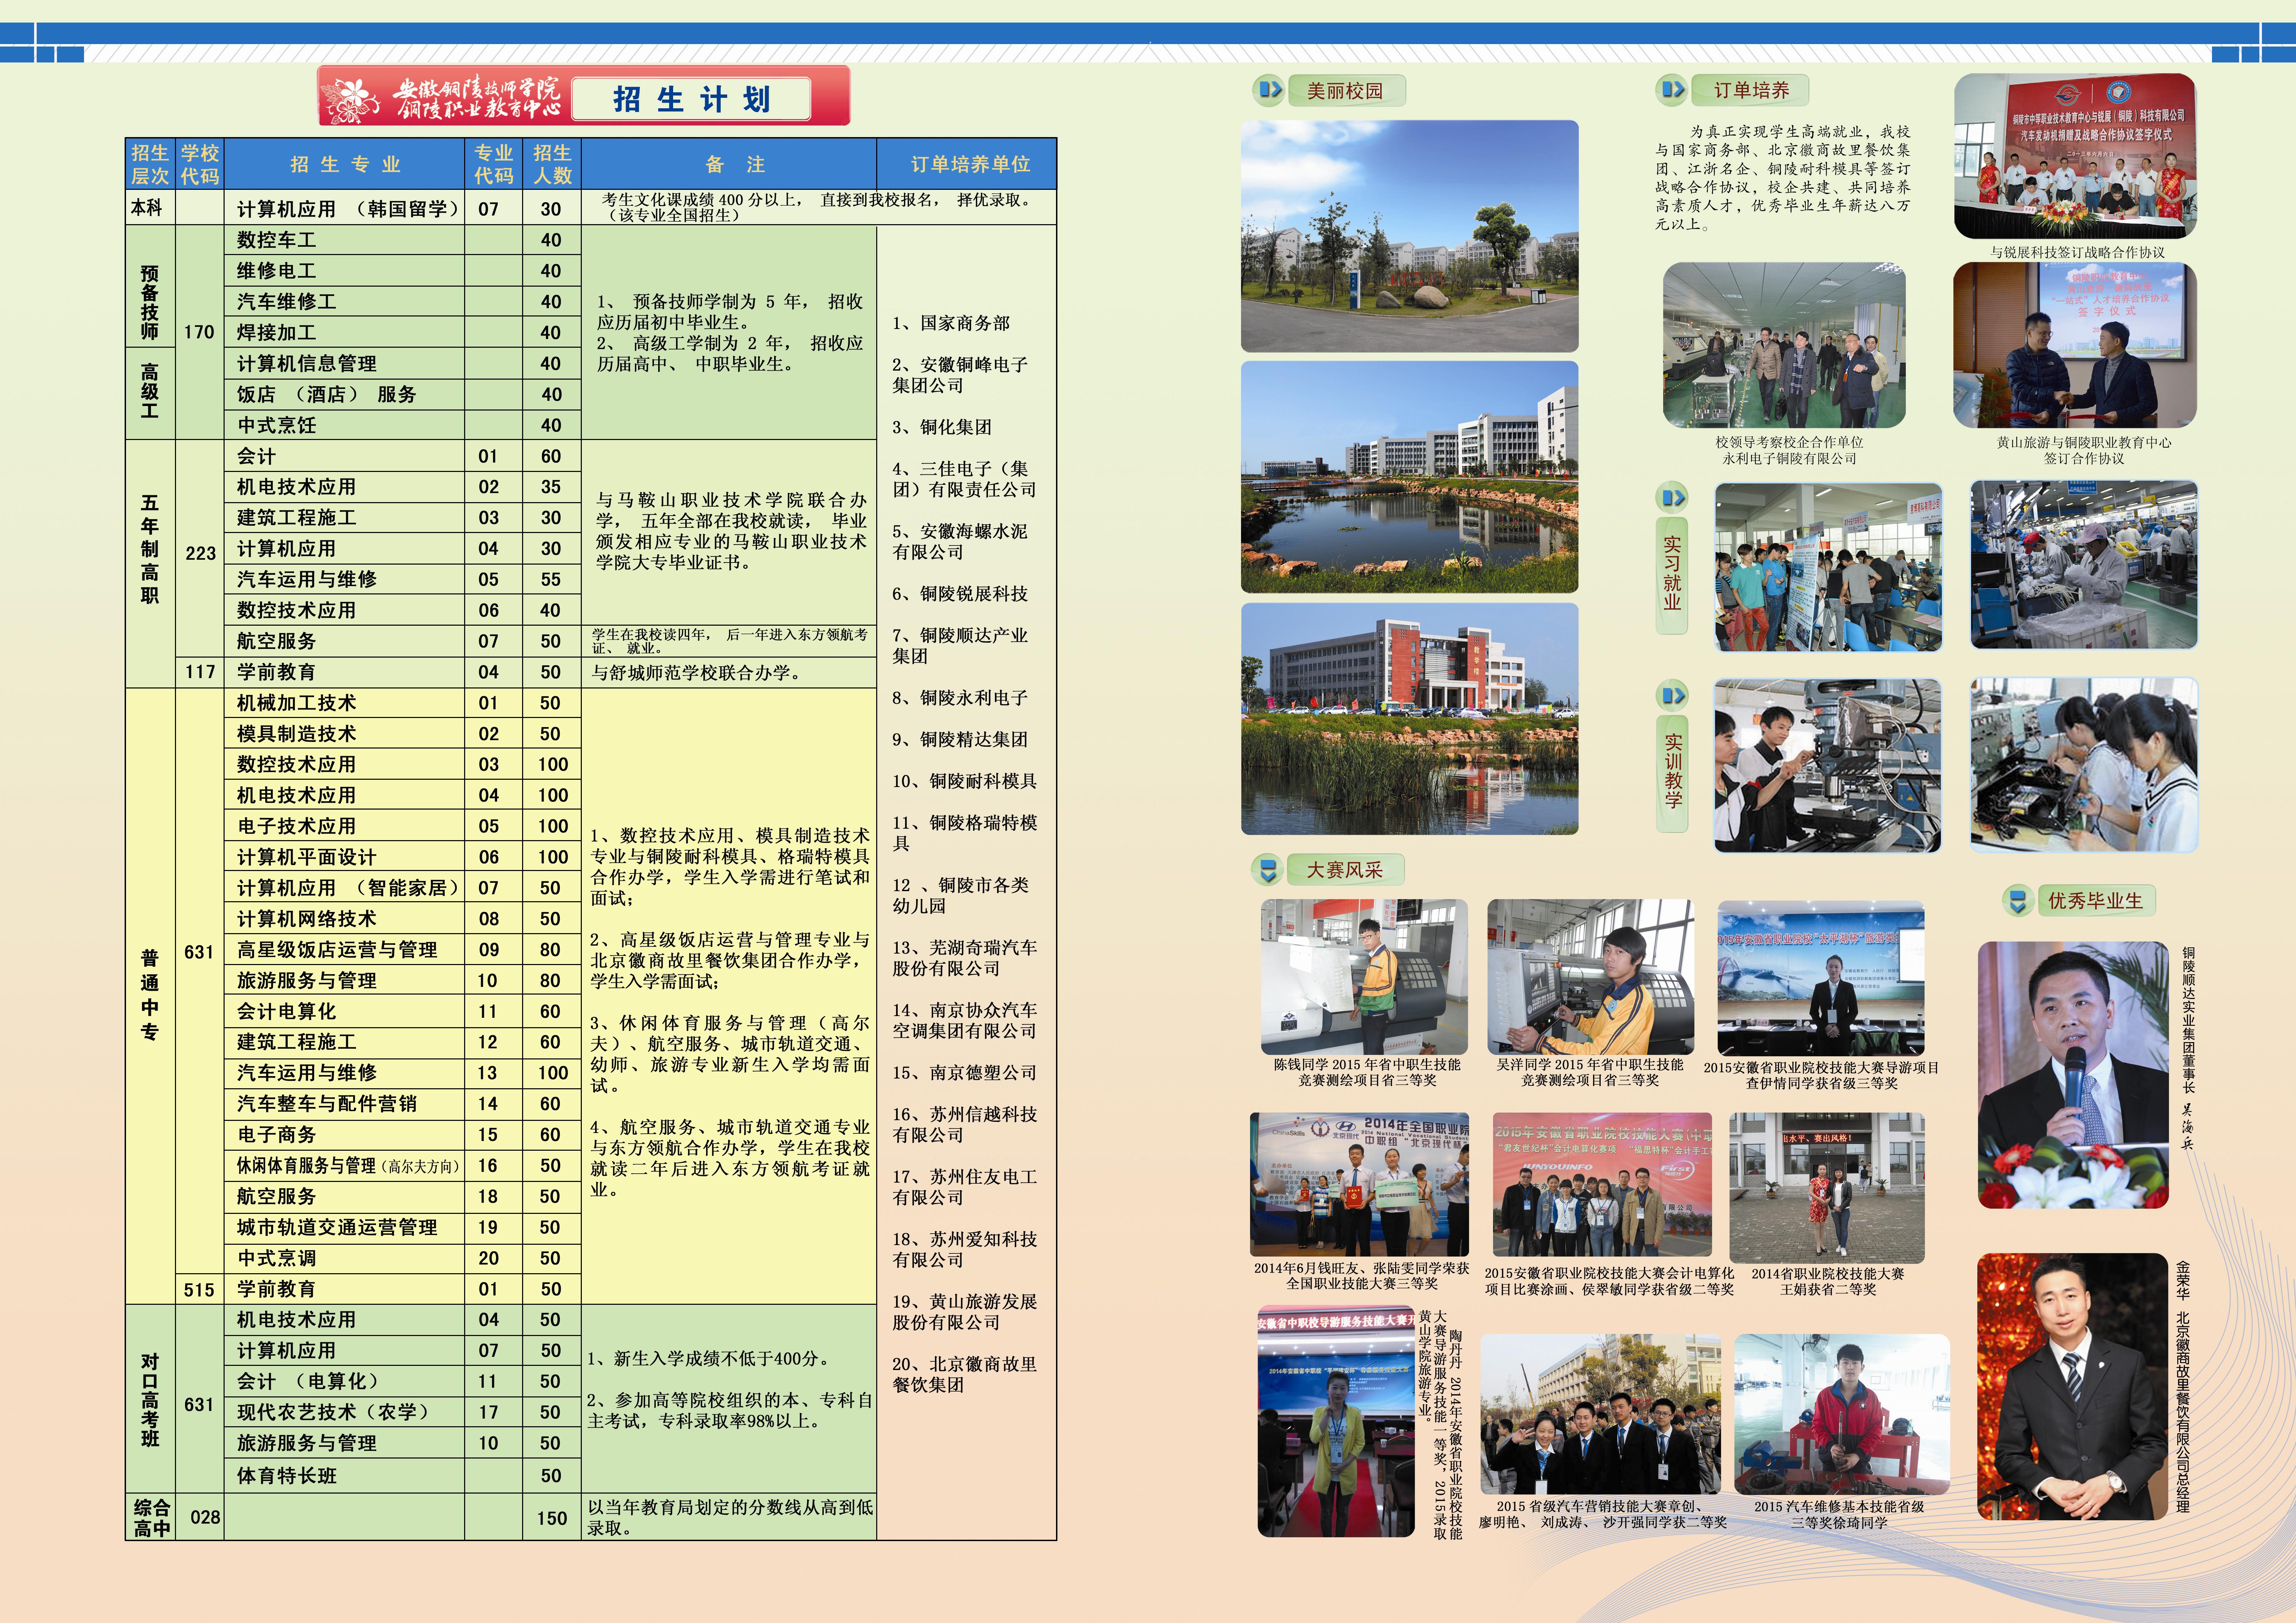The image size is (2296, 1623).
Task: Click the 专业代码 column header
Action: coord(494,164)
